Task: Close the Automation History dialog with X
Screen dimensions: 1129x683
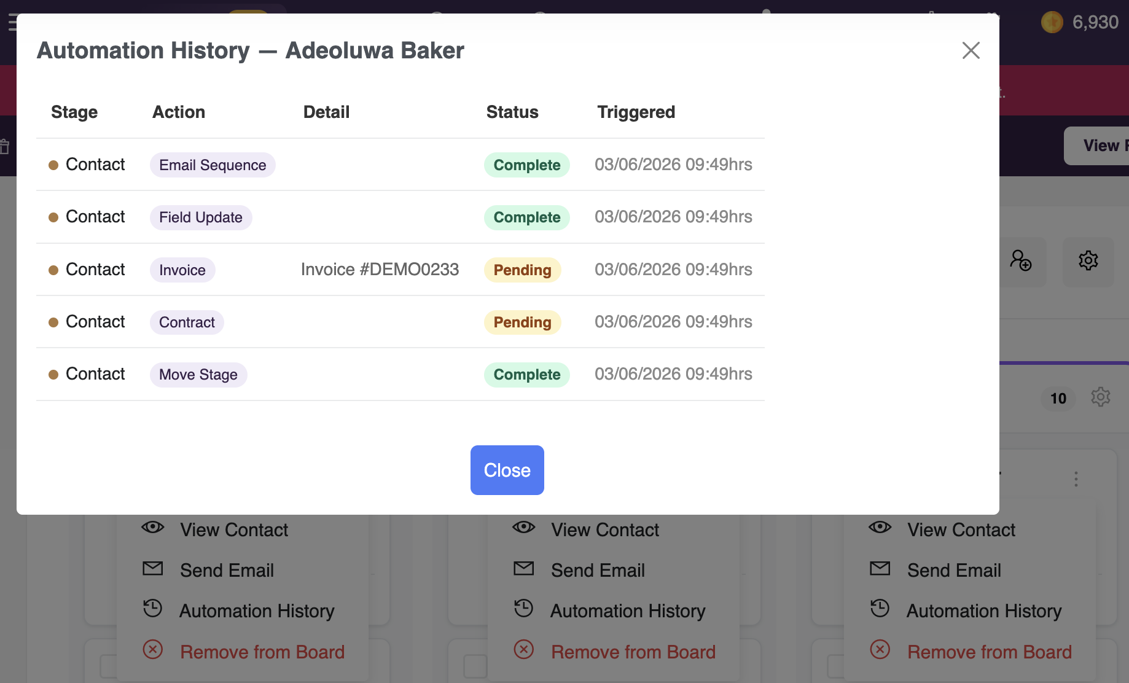Action: click(971, 50)
